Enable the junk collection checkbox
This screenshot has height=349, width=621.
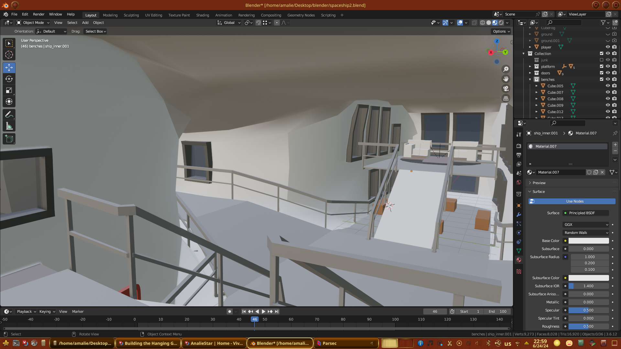(602, 60)
